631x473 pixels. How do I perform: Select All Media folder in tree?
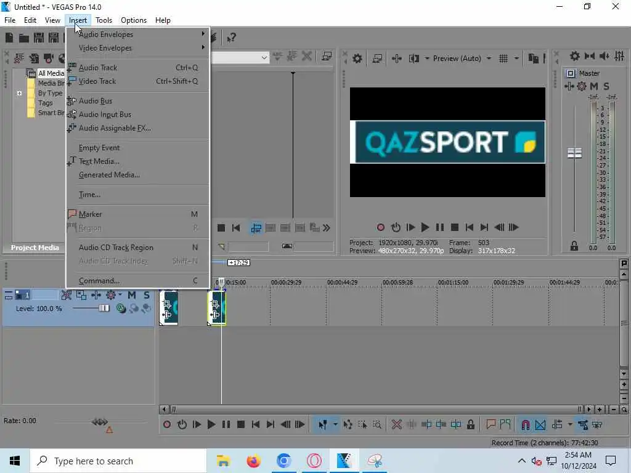point(51,73)
